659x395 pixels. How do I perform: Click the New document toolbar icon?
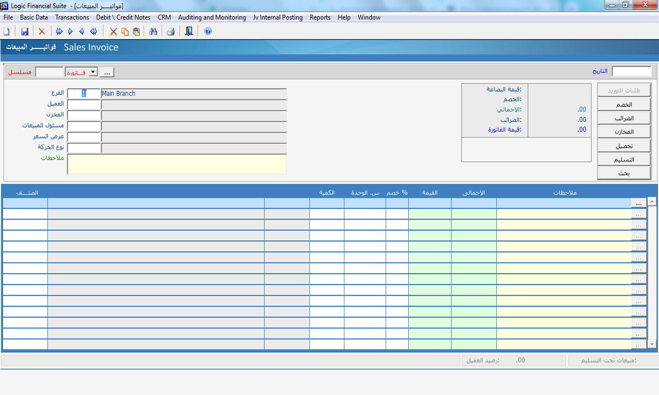pos(7,32)
